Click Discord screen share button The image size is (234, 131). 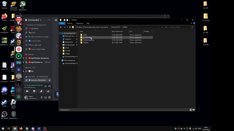pyautogui.click(x=34, y=91)
